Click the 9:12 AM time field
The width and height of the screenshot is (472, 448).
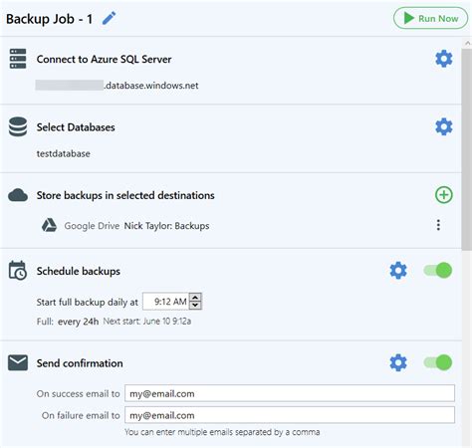coord(165,302)
